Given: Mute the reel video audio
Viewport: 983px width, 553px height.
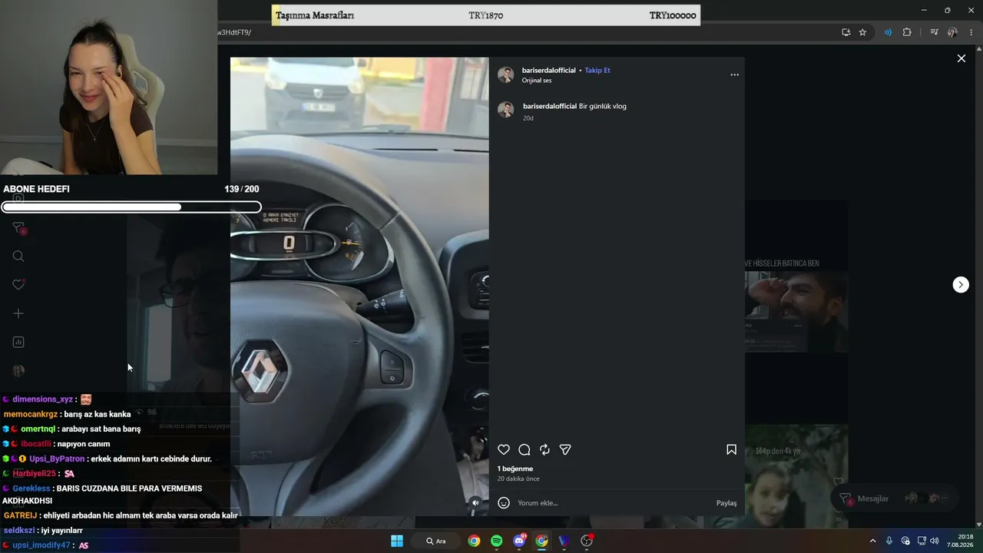Looking at the screenshot, I should coord(475,503).
